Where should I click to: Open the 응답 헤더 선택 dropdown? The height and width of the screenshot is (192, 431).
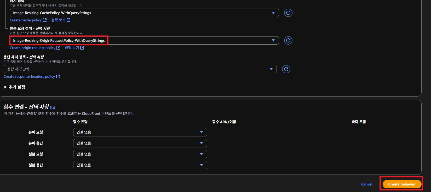coord(140,69)
